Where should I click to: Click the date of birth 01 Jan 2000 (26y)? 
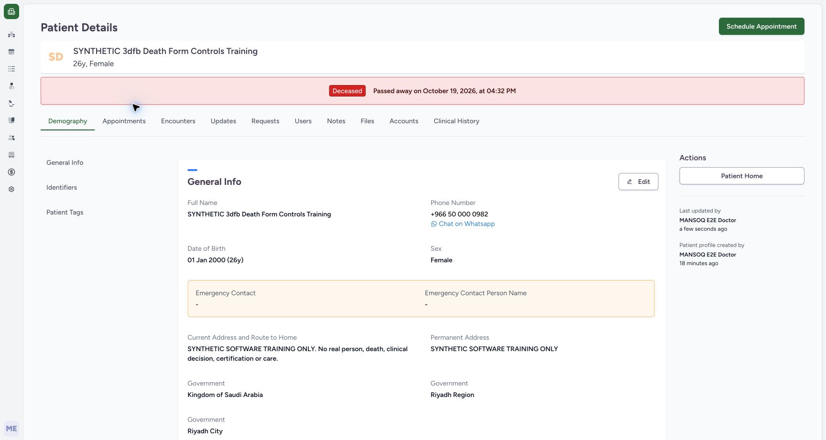pos(216,260)
